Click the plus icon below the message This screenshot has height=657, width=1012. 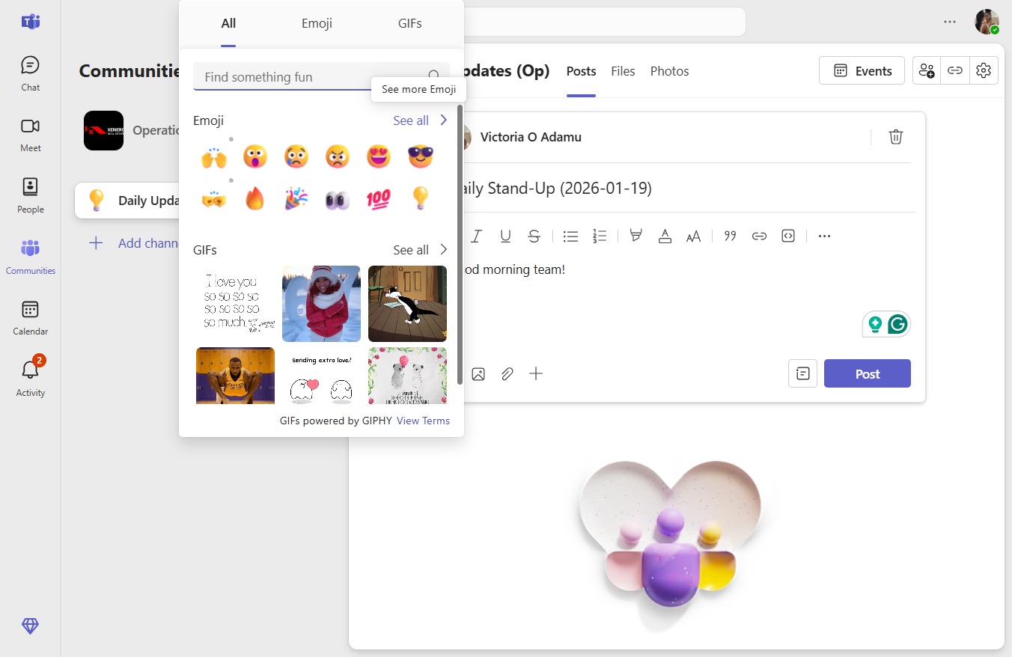point(536,373)
